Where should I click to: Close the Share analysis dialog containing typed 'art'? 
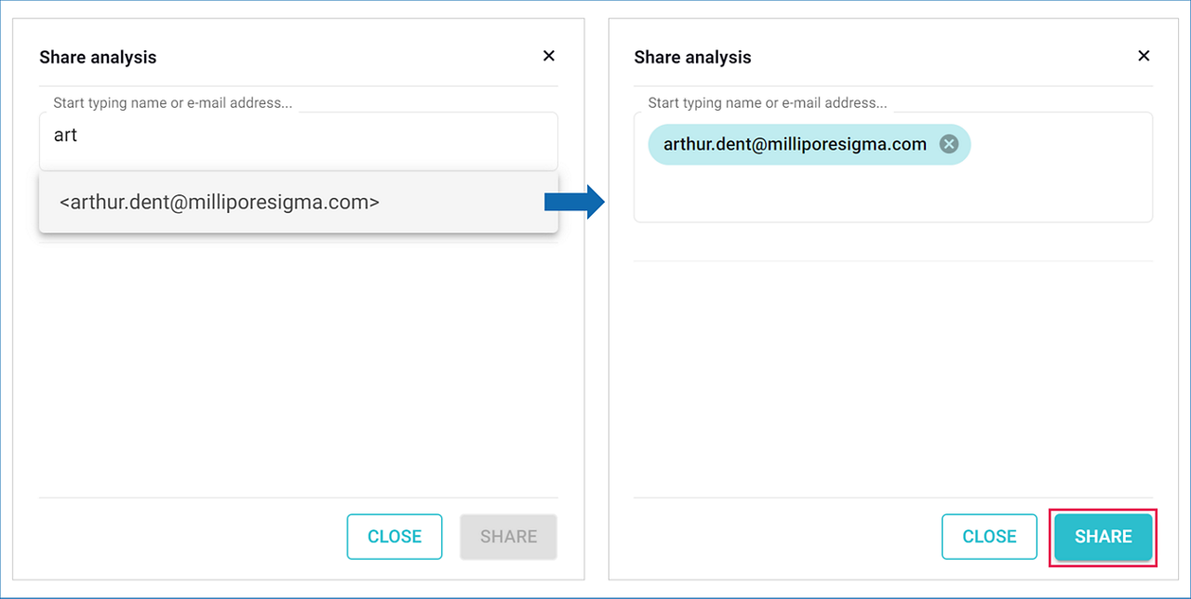coord(549,56)
